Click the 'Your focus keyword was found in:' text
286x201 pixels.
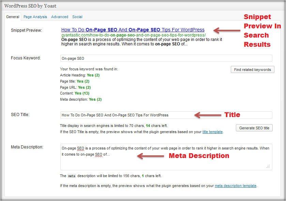coord(89,69)
